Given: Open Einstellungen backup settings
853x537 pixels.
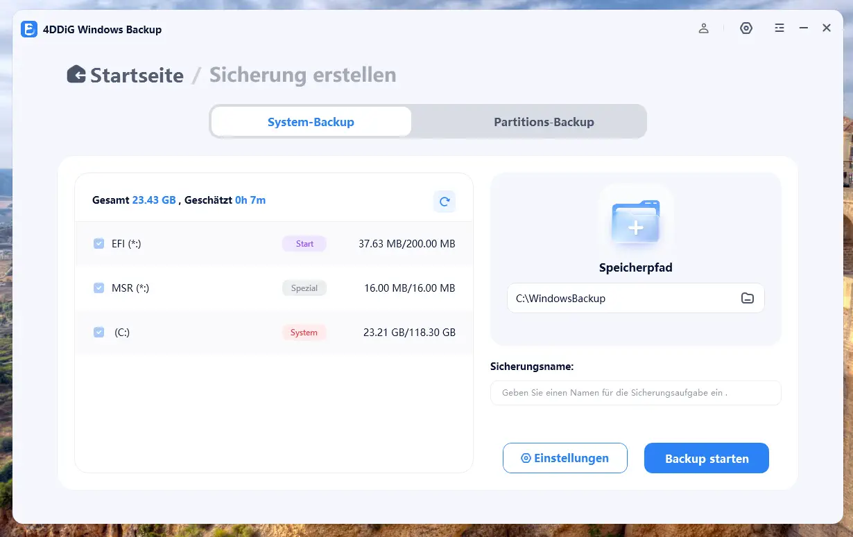Looking at the screenshot, I should (x=565, y=459).
